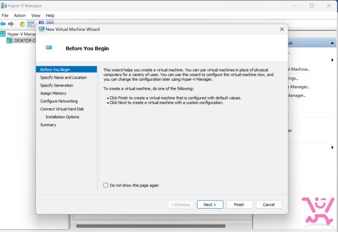
Task: Select the 'Connect Virtual Hard Disk' step
Action: click(x=62, y=109)
